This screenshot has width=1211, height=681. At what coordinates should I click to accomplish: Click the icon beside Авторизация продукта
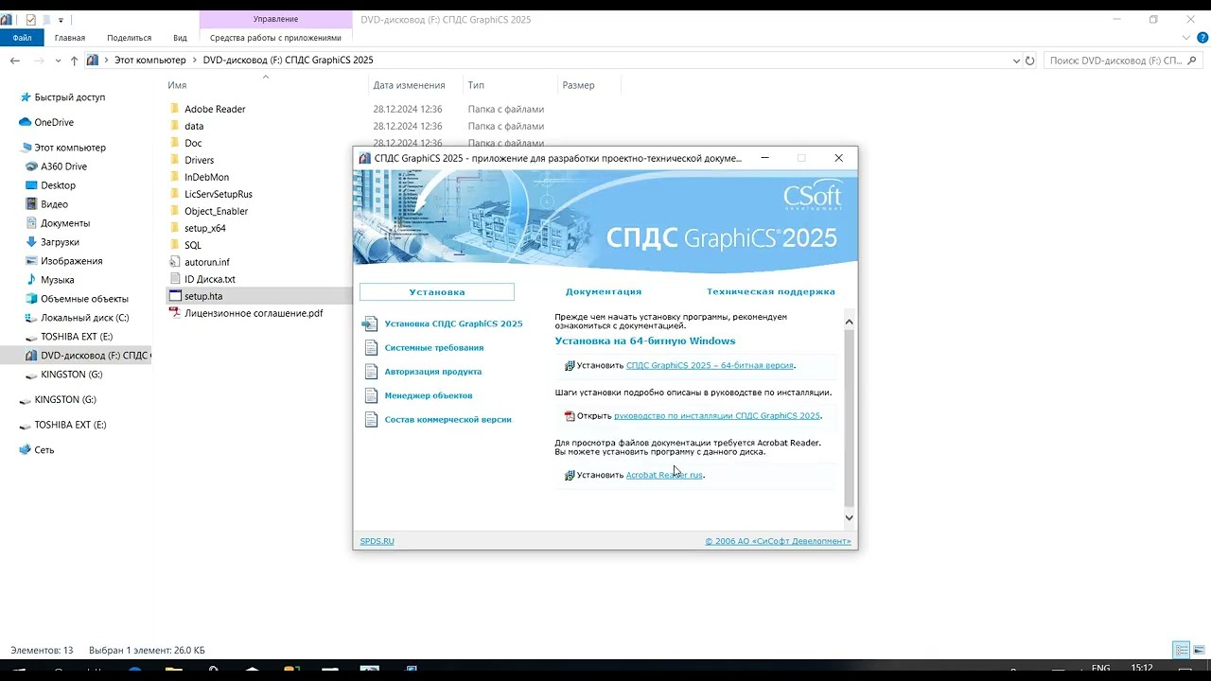(x=370, y=372)
